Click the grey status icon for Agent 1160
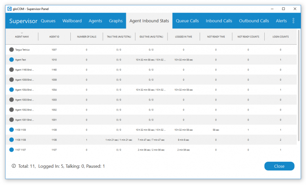Viewport: 306px width, 185px height. (x=11, y=70)
